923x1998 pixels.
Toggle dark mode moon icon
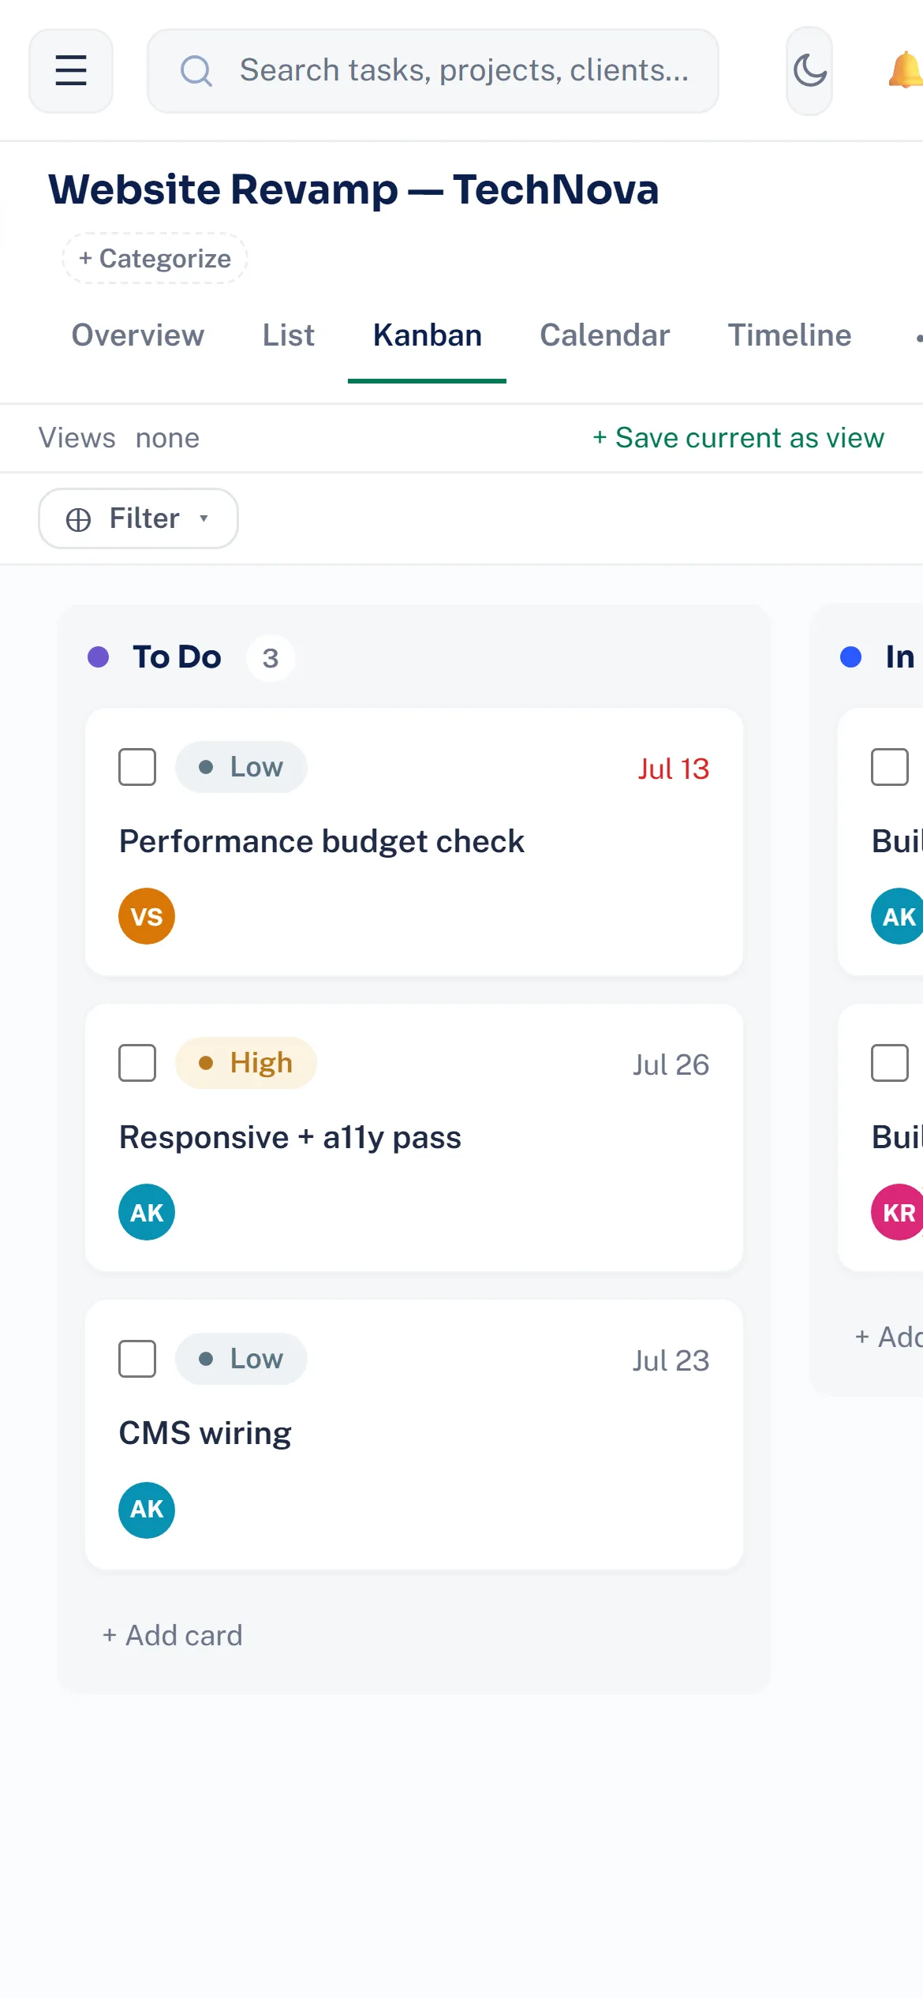[809, 71]
